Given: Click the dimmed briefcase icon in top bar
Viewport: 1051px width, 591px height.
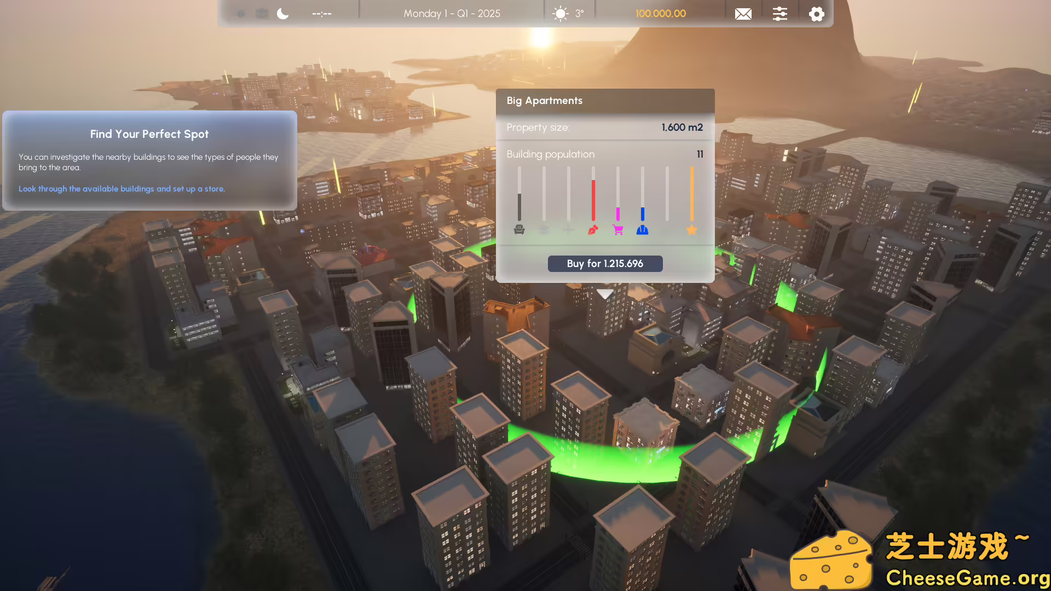Looking at the screenshot, I should point(262,14).
